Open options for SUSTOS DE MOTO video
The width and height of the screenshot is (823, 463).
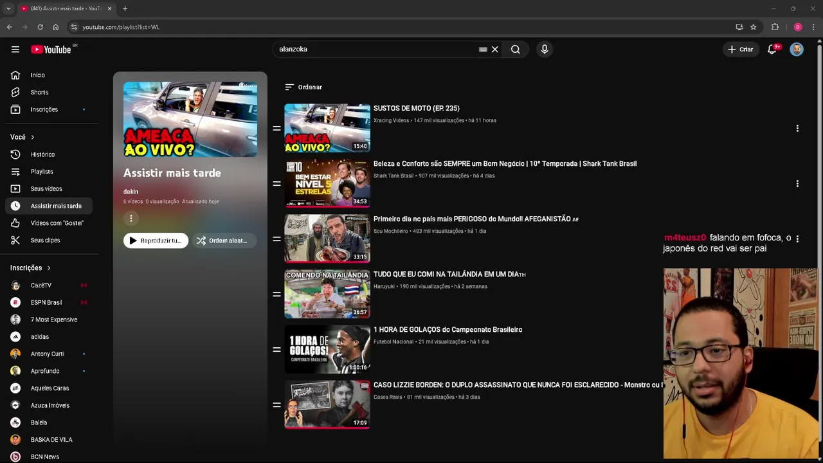tap(797, 129)
